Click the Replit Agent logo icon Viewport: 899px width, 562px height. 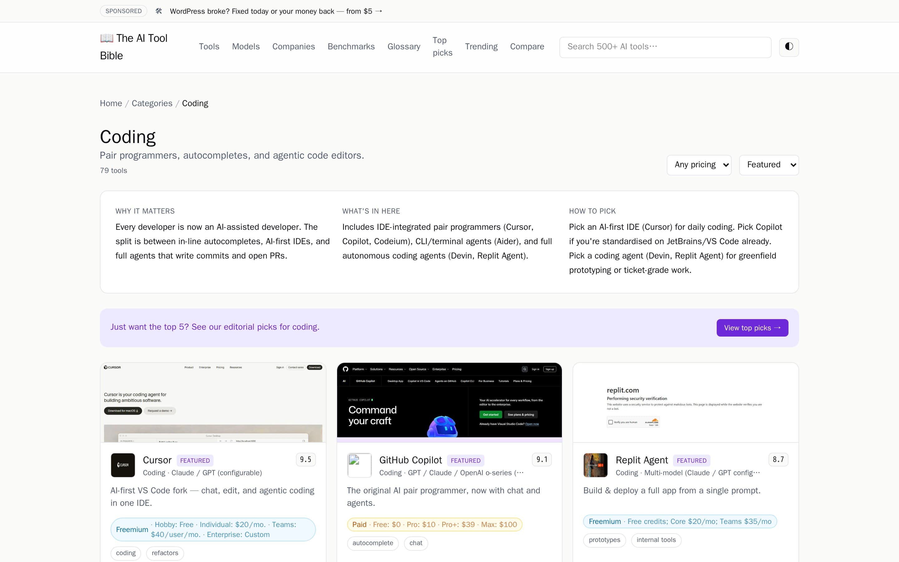point(596,465)
